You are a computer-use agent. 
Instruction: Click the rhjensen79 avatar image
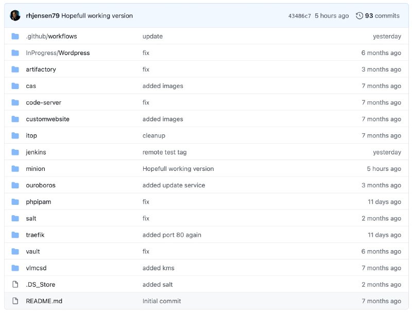click(x=15, y=15)
